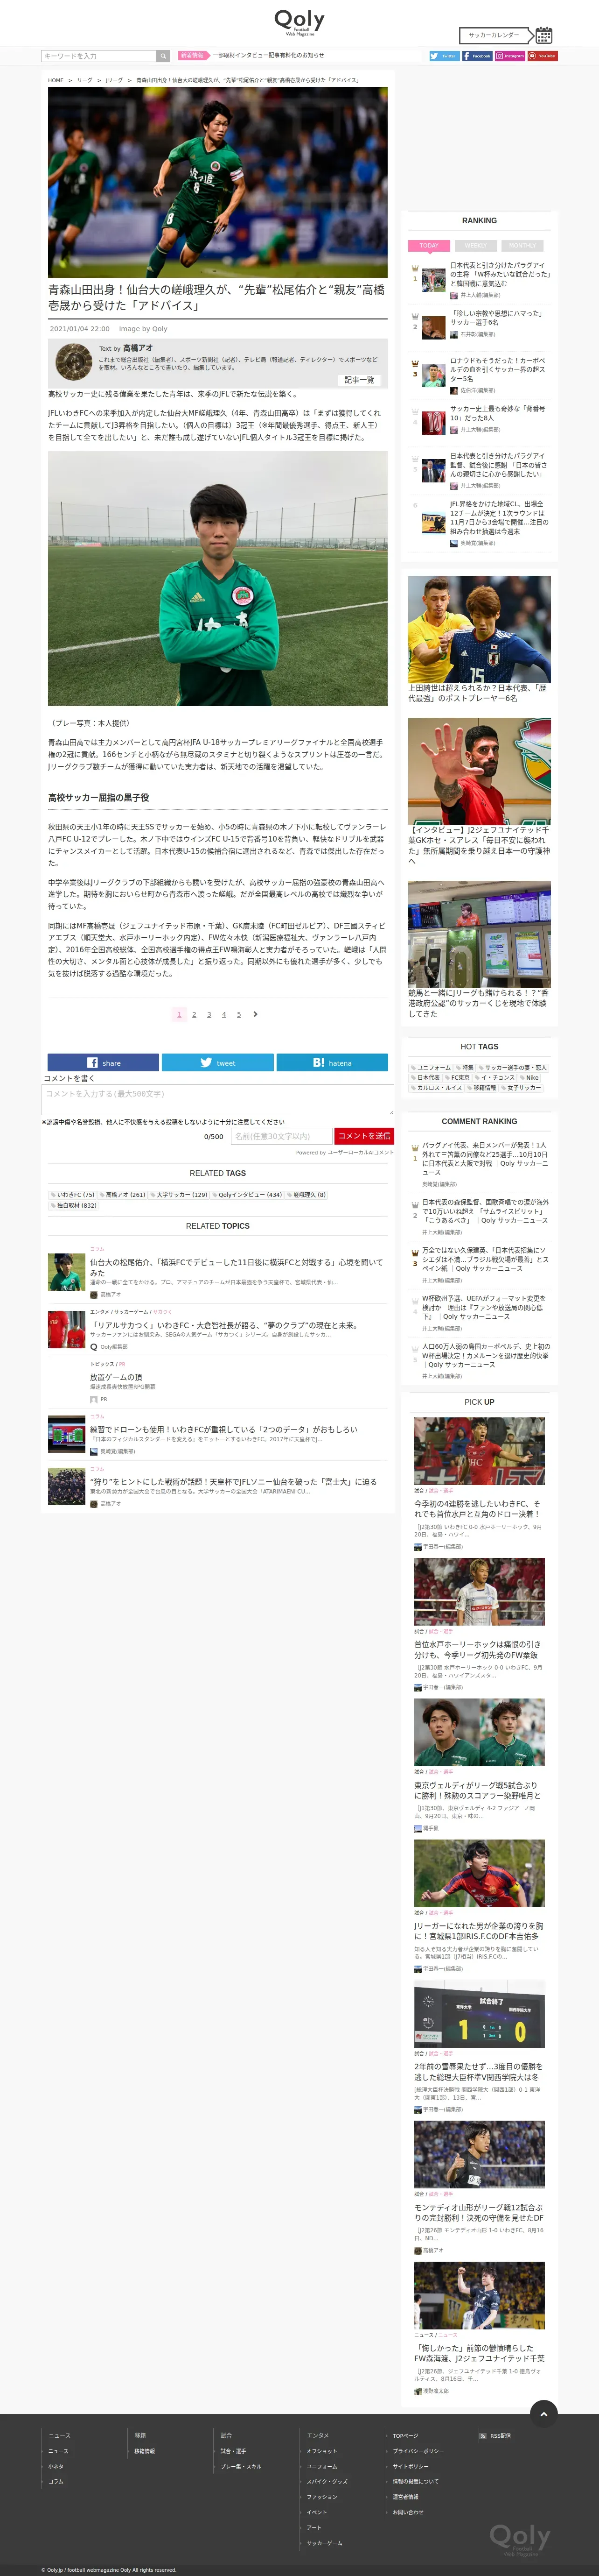The height and width of the screenshot is (2576, 599).
Task: Submit search with magnifier icon
Action: [163, 56]
